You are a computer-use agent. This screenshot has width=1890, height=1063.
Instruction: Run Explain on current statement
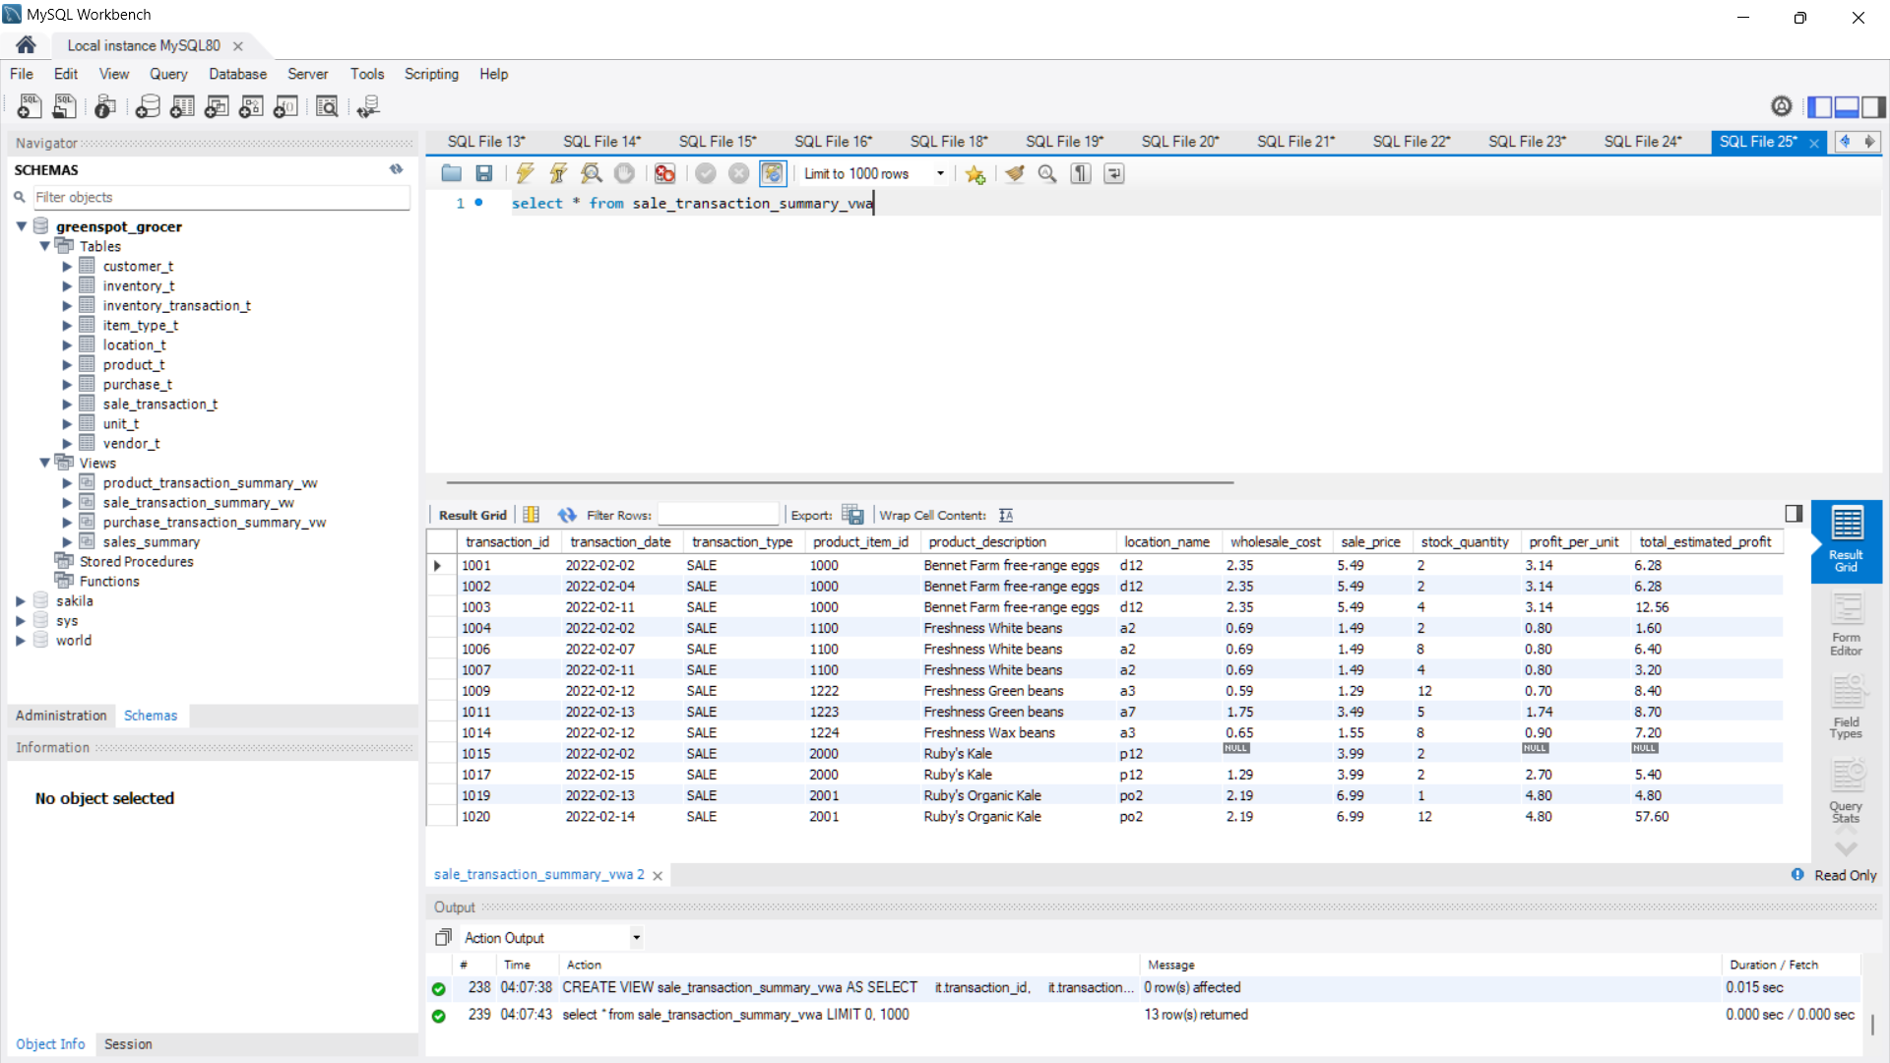click(592, 173)
